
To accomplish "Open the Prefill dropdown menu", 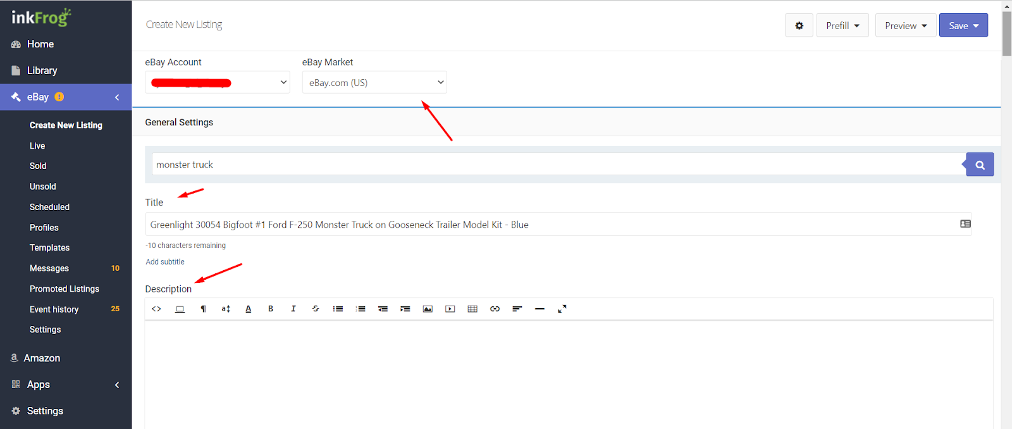I will point(842,25).
